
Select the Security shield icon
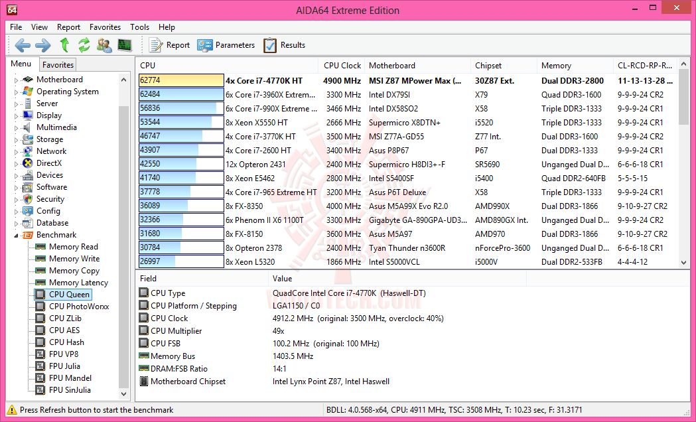pyautogui.click(x=28, y=199)
